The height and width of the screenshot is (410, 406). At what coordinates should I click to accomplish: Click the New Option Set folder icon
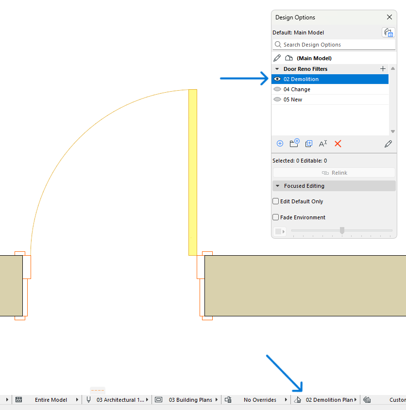(294, 143)
